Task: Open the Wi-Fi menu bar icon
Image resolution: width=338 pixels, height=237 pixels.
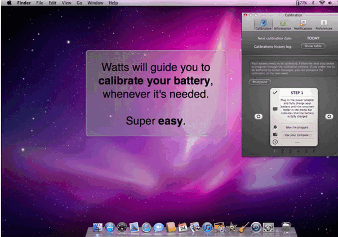Action: pos(322,3)
